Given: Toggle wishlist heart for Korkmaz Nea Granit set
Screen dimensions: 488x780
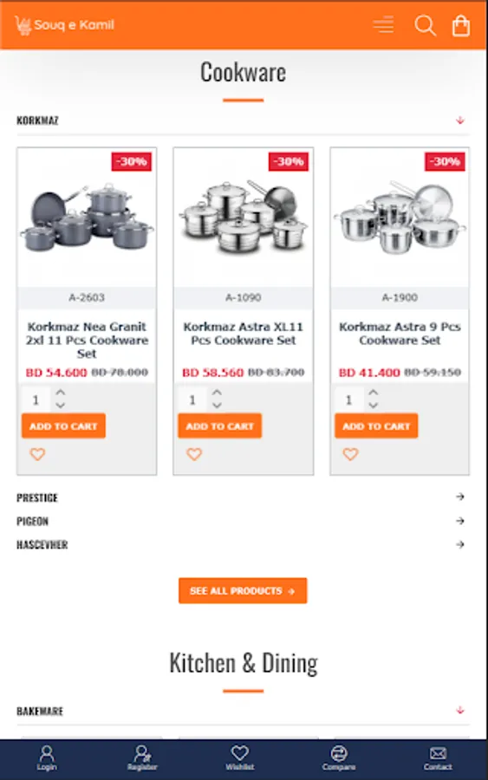Looking at the screenshot, I should (37, 453).
